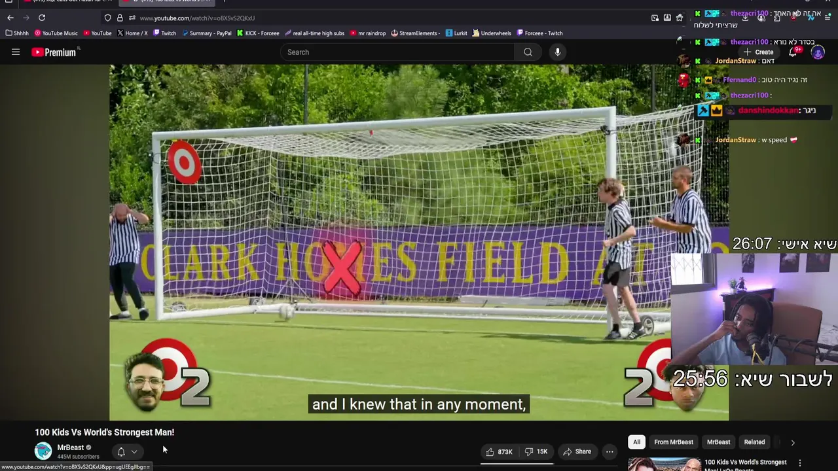
Task: Open KICK - Forceee bookmark
Action: [258, 33]
